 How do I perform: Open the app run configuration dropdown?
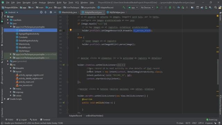tap(133, 7)
